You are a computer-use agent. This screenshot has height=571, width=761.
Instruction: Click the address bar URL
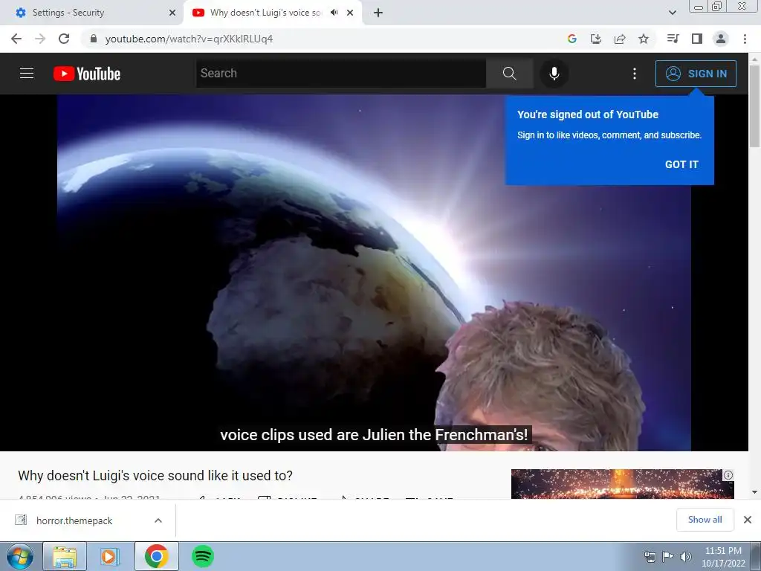(189, 39)
